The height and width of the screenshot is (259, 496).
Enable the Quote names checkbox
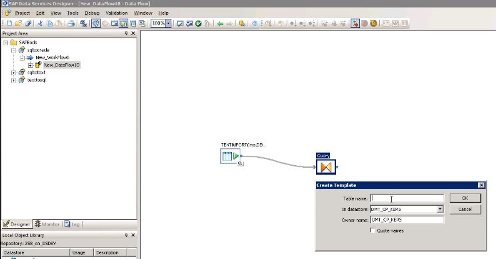[373, 230]
